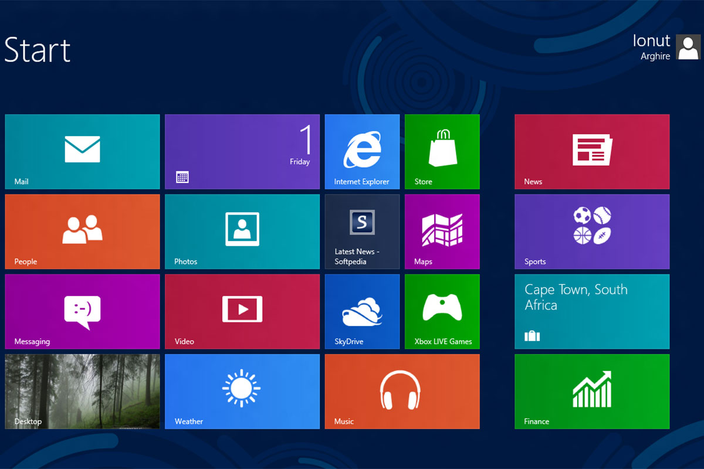This screenshot has width=704, height=469.
Task: Open Cape Town, South Africa travel tile
Action: coord(592,311)
